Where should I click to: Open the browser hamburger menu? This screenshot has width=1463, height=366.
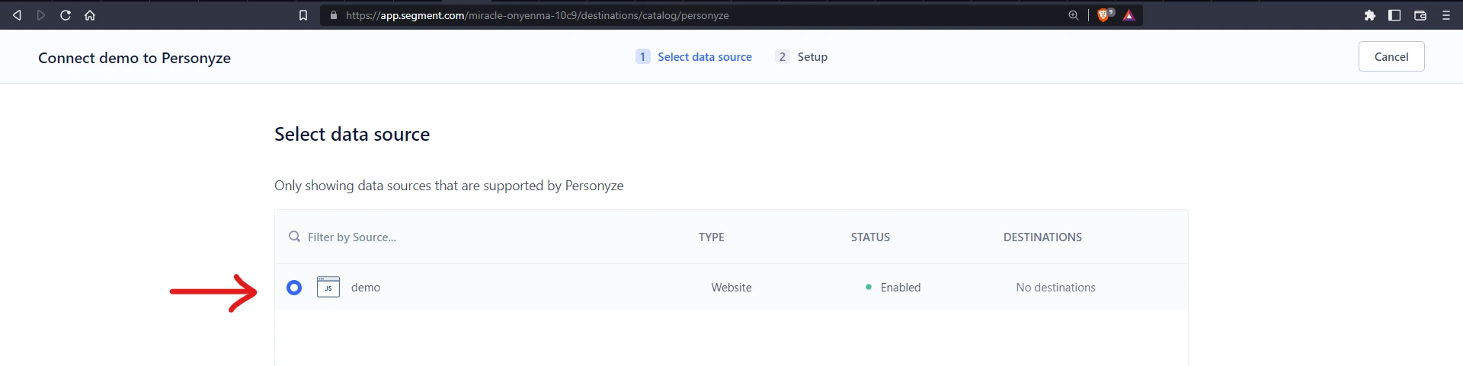click(x=1446, y=15)
